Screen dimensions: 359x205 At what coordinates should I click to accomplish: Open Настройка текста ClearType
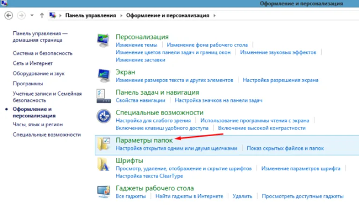149,176
